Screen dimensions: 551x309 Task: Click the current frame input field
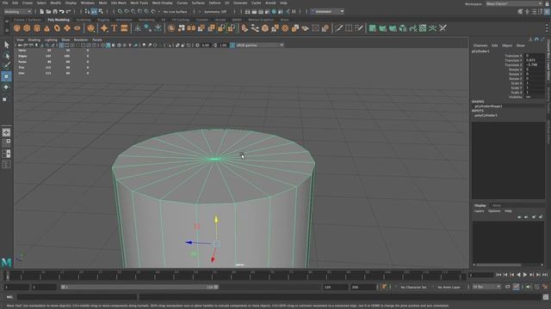481,275
